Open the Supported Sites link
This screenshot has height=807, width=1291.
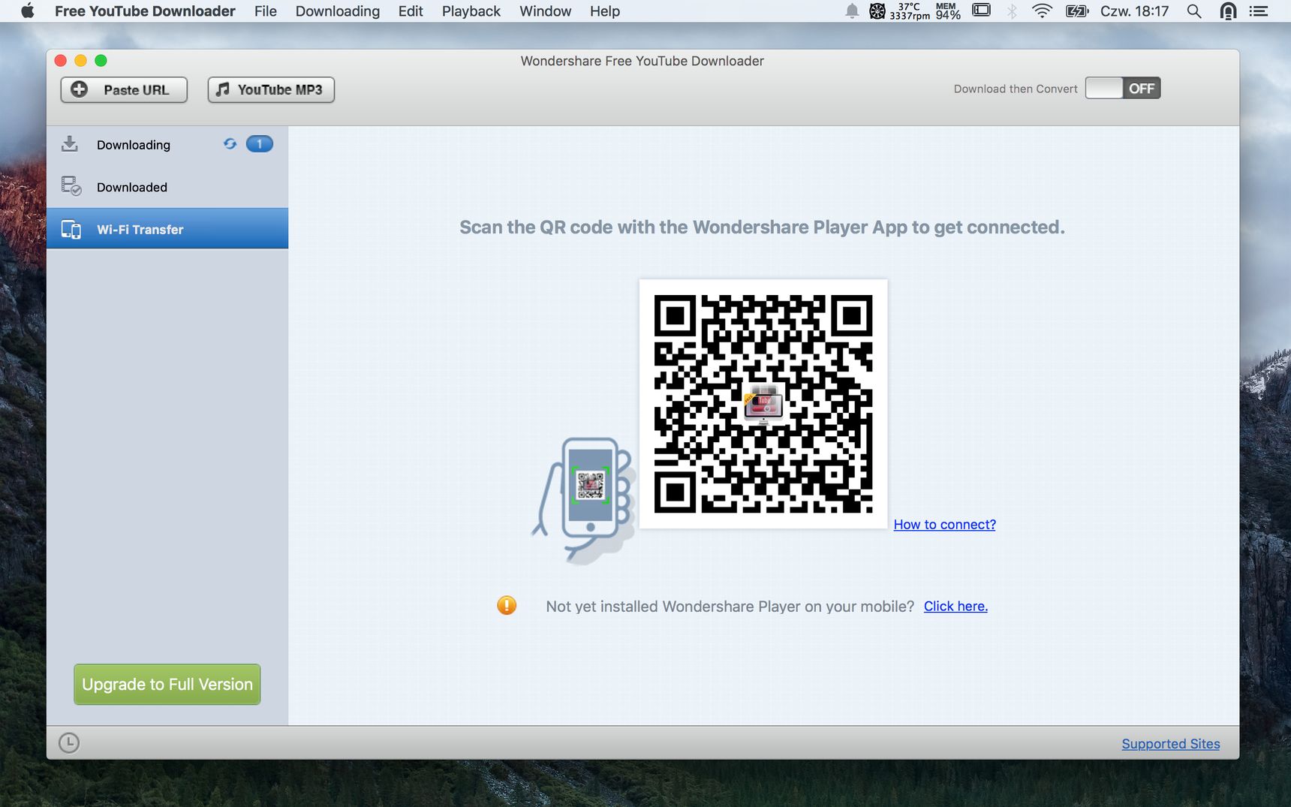[1171, 744]
